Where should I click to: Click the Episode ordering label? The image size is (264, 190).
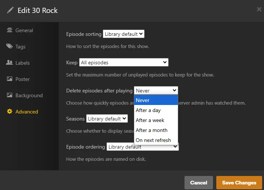(x=85, y=147)
